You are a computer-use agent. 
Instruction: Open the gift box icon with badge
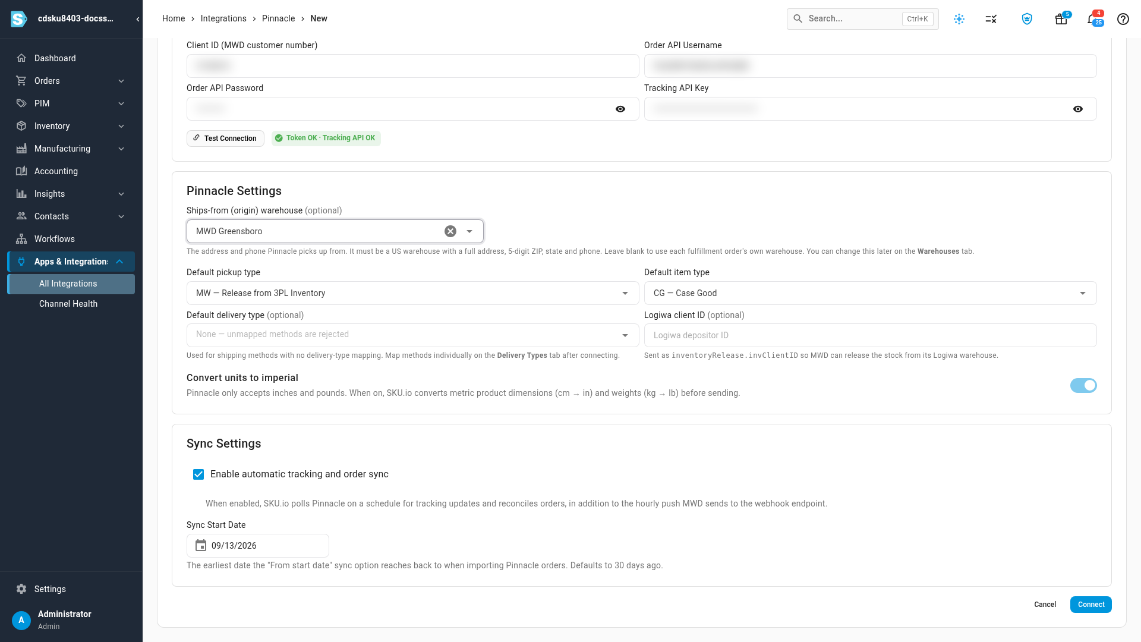pos(1061,19)
